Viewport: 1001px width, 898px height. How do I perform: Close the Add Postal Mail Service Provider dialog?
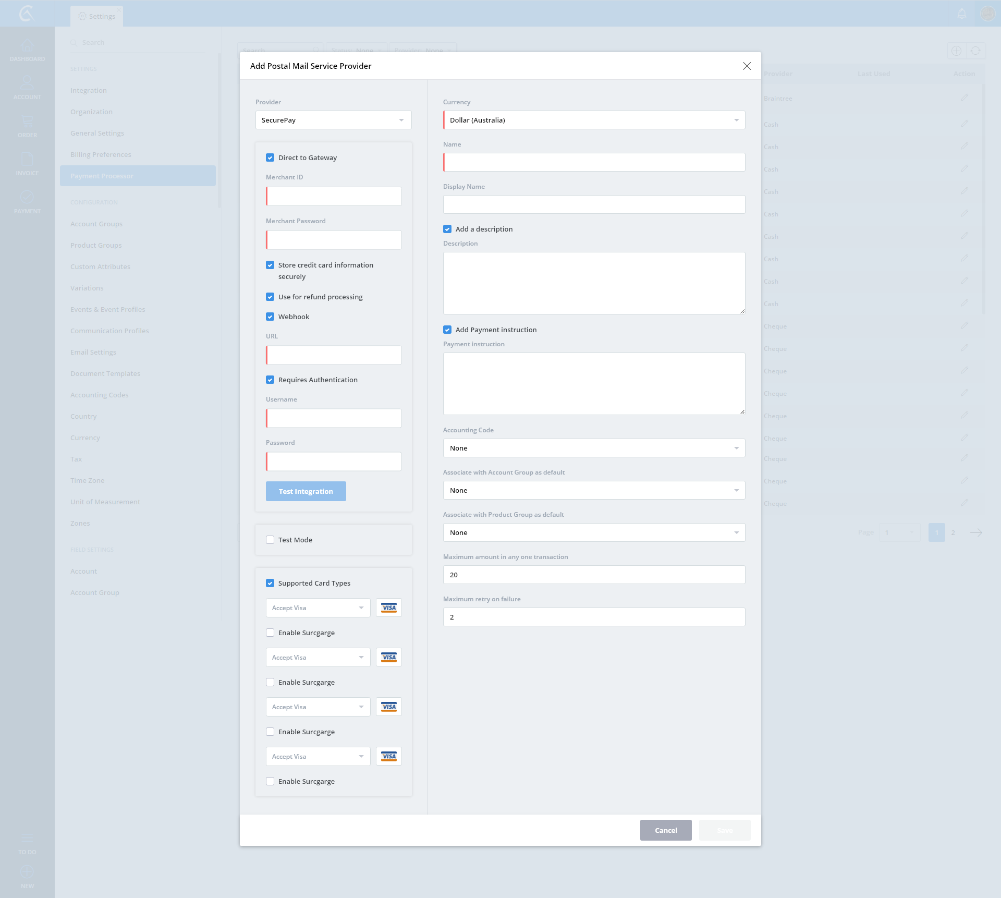[x=747, y=66]
